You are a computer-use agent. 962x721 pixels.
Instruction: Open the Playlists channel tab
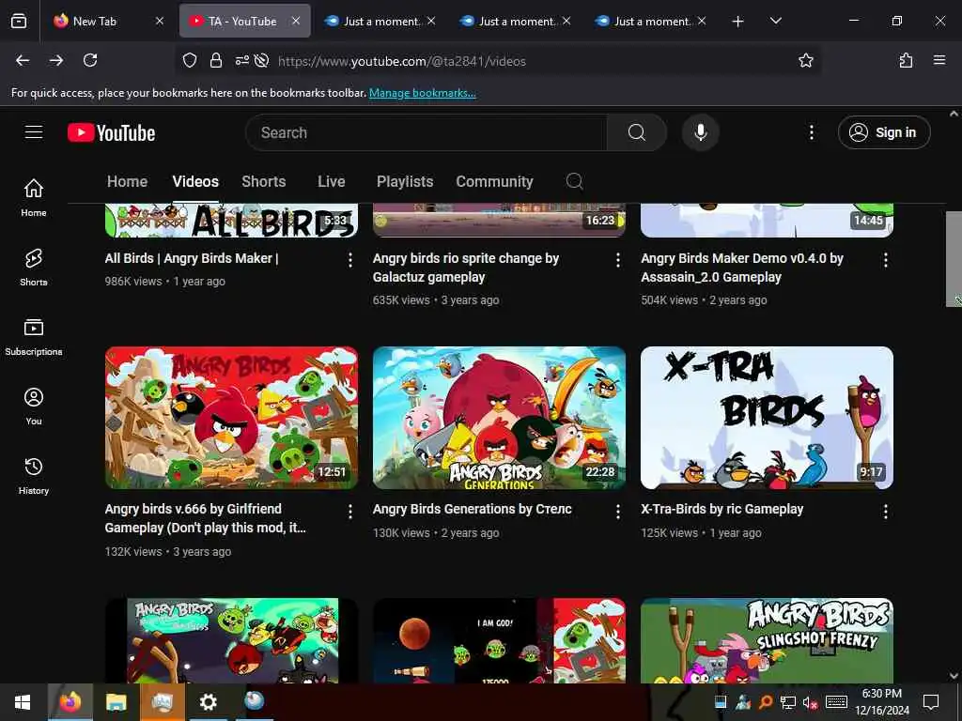(x=405, y=181)
